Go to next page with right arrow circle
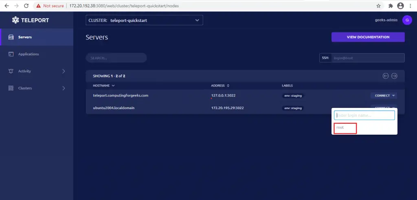 [394, 76]
